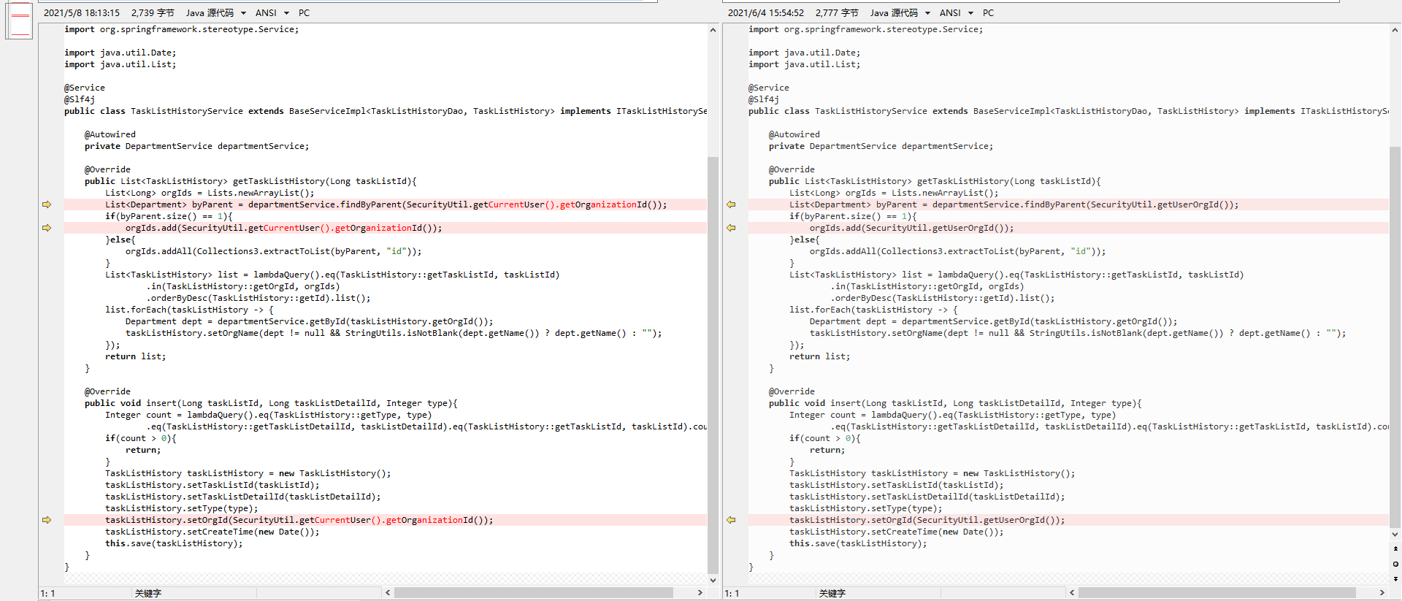The height and width of the screenshot is (601, 1402).
Task: Click right pane arrow beside orgIds.add line
Action: (731, 228)
